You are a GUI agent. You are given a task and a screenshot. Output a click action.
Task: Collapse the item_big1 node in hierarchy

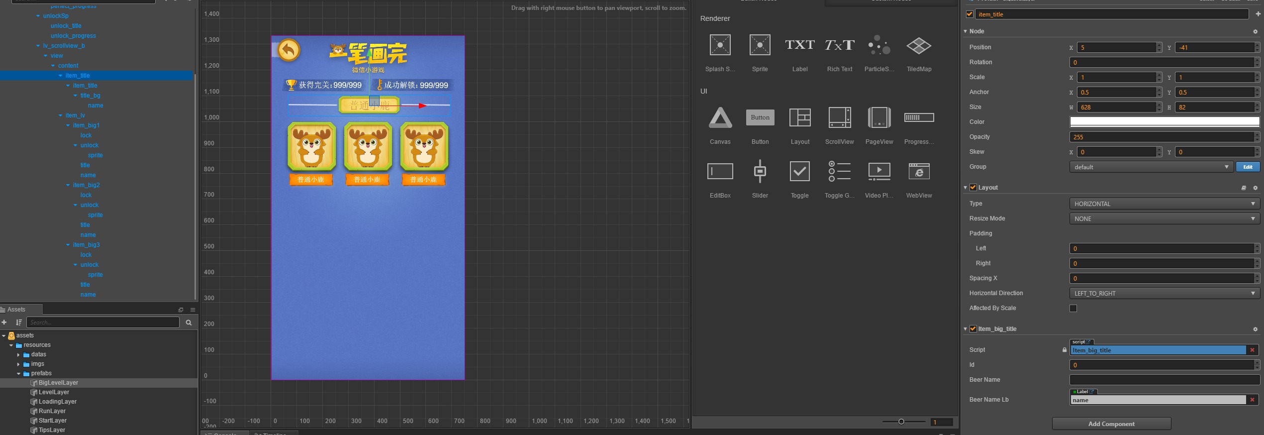click(68, 125)
